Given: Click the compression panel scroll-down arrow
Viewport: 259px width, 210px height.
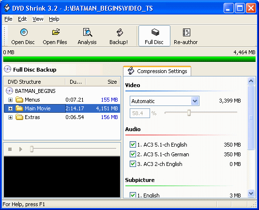Looking at the screenshot, I should [251, 193].
